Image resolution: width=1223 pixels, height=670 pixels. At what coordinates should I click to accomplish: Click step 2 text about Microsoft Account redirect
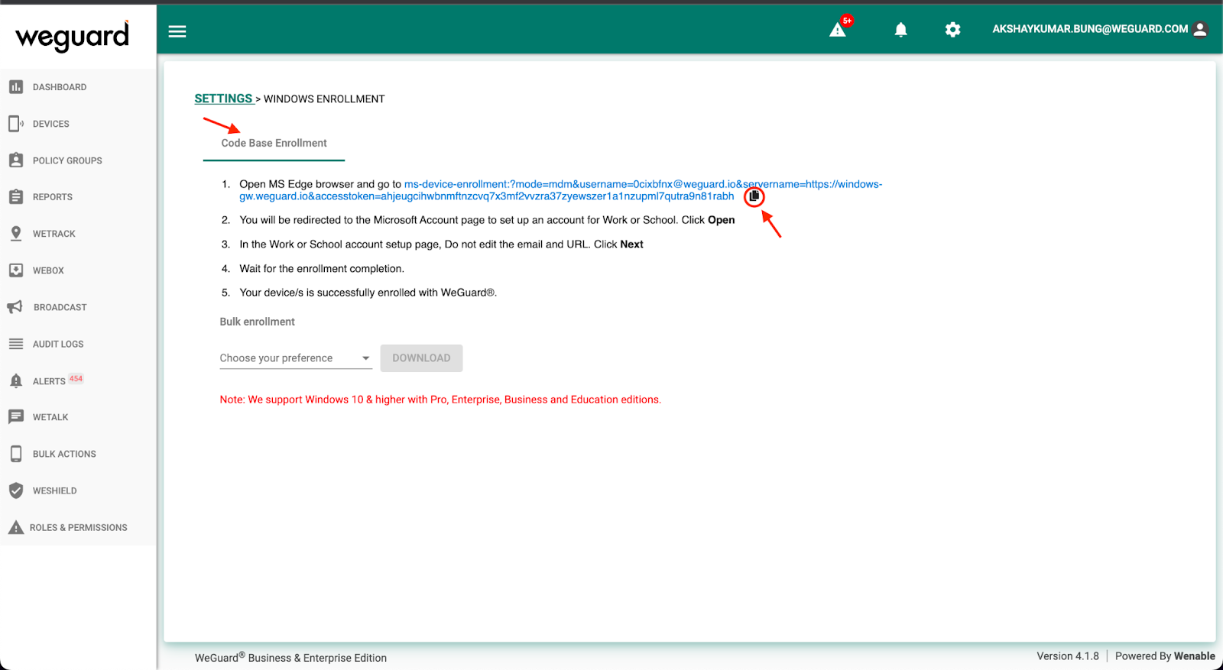(x=487, y=220)
